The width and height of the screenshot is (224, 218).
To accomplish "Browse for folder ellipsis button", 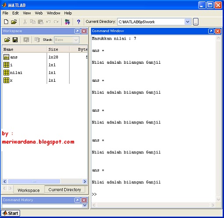I will [x=196, y=22].
